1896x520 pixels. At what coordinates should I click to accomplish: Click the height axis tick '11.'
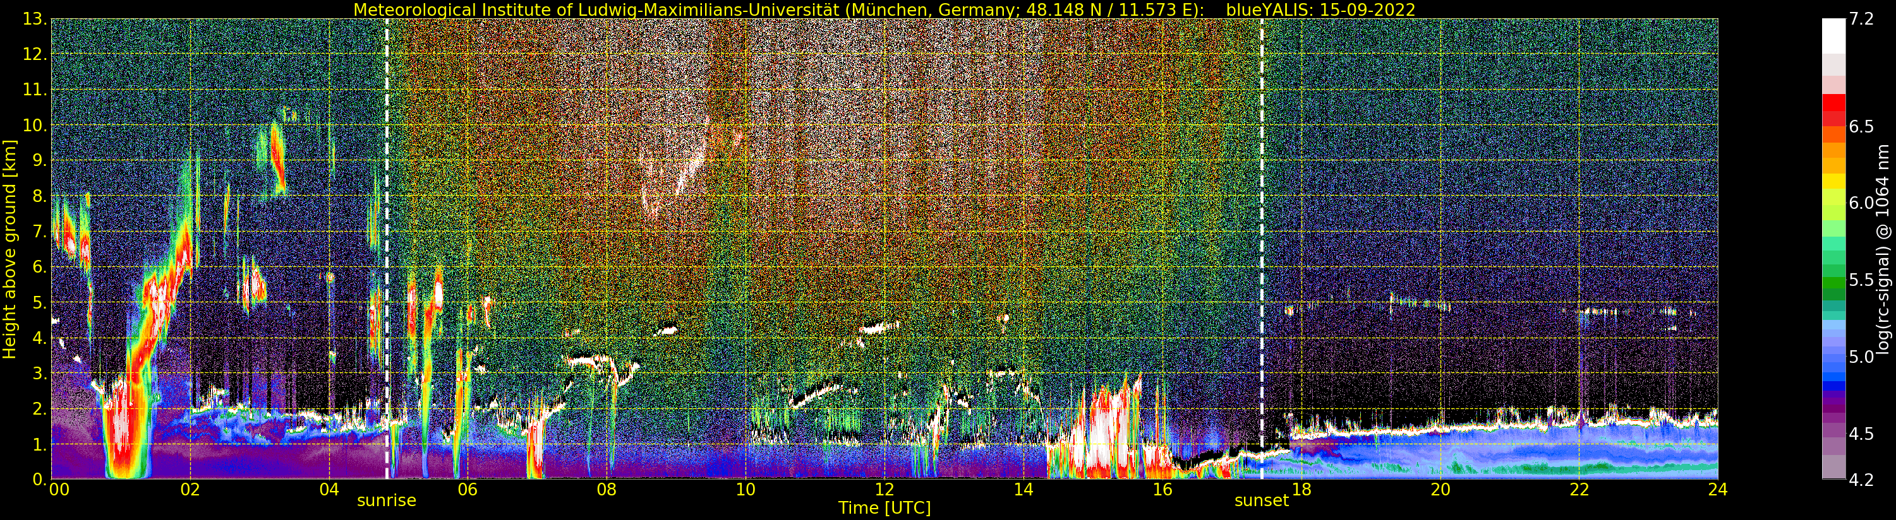35,90
